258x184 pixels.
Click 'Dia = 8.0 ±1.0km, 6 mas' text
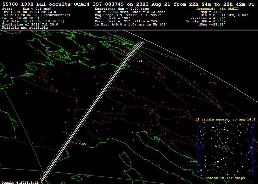[224, 15]
